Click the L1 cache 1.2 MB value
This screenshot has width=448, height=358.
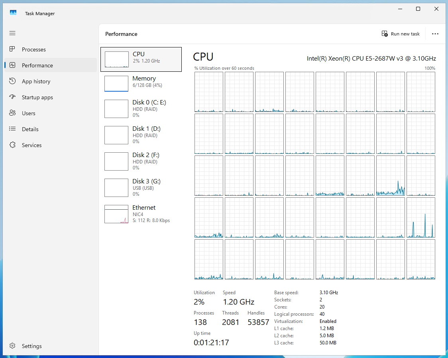pos(327,328)
